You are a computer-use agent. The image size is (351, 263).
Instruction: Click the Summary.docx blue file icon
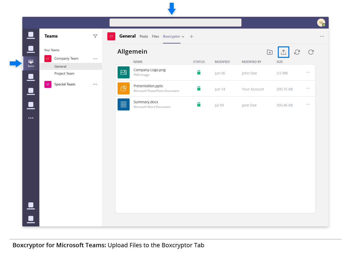click(124, 104)
